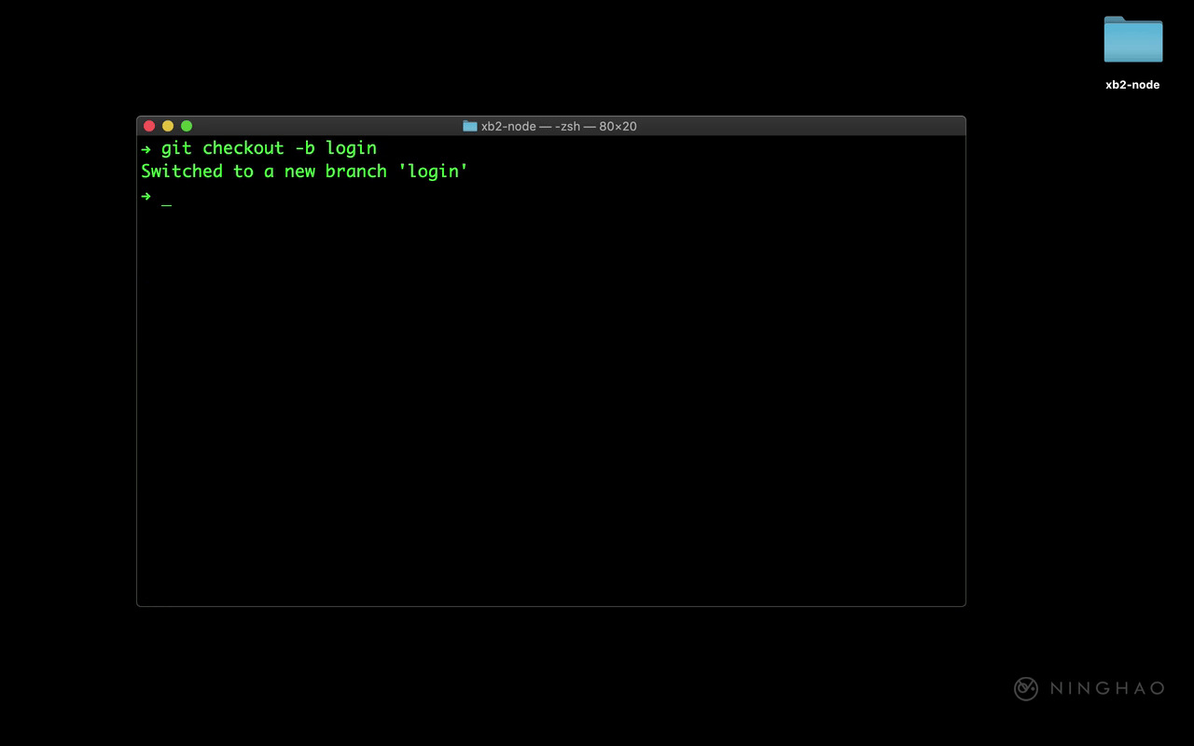Screen dimensions: 1194x746
Task: Click the prompt arrow on the current line
Action: point(146,196)
